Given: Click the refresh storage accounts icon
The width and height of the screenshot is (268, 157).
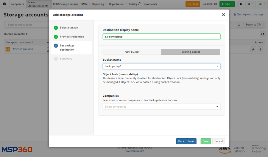Looking at the screenshot, I should point(262,34).
